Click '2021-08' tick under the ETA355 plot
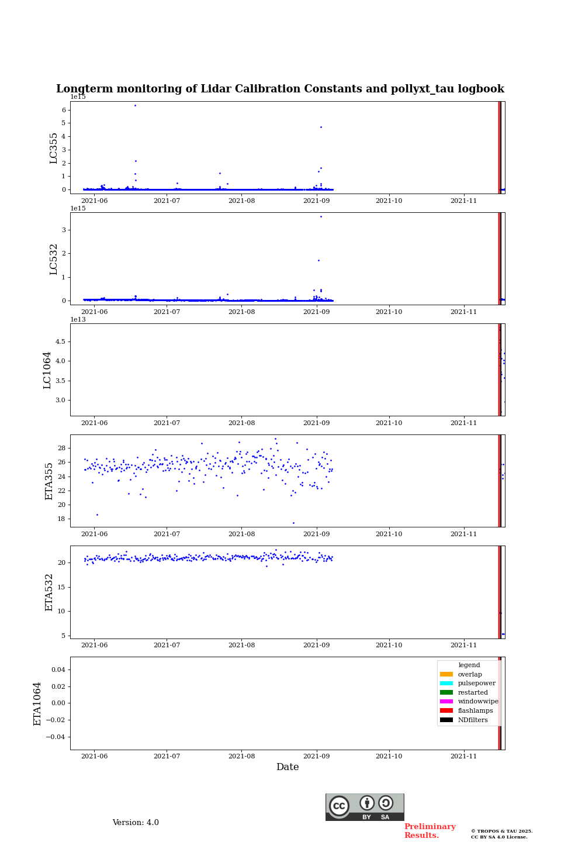Viewport: 561px width, 842px height. point(241,534)
